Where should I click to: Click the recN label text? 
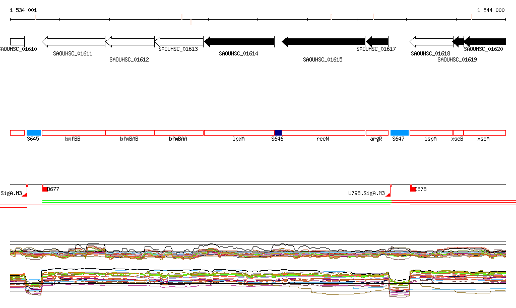[323, 139]
